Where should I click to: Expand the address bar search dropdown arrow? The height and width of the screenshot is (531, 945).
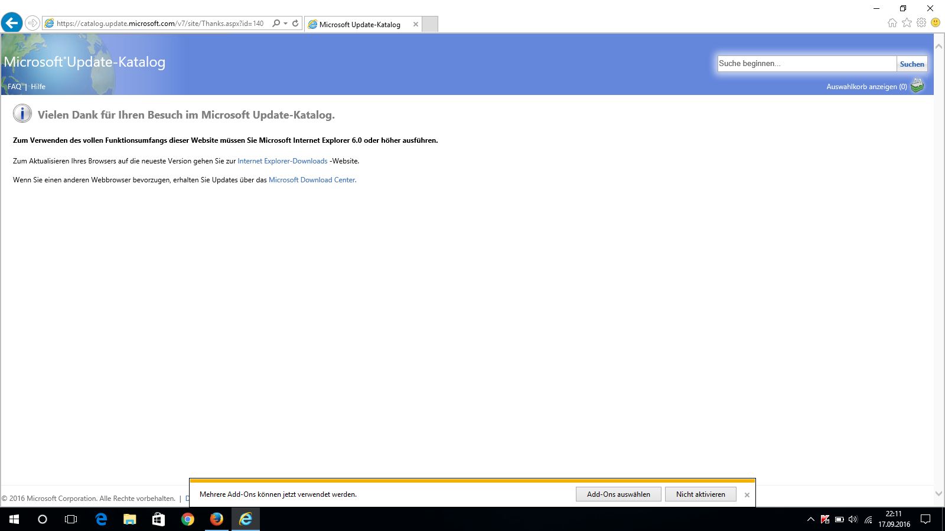pos(286,24)
